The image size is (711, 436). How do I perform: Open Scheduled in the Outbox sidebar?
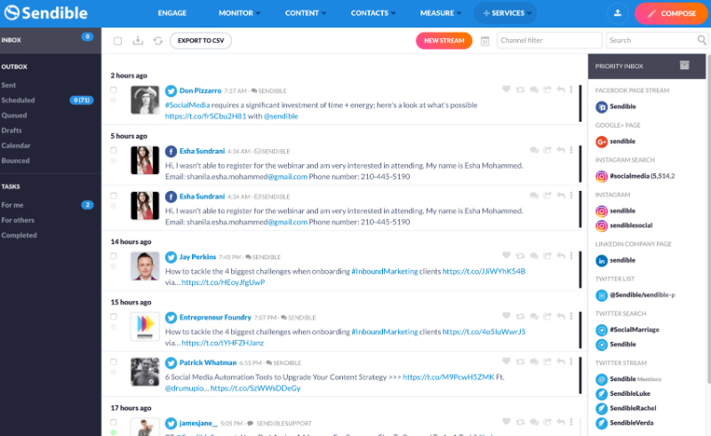(x=19, y=100)
